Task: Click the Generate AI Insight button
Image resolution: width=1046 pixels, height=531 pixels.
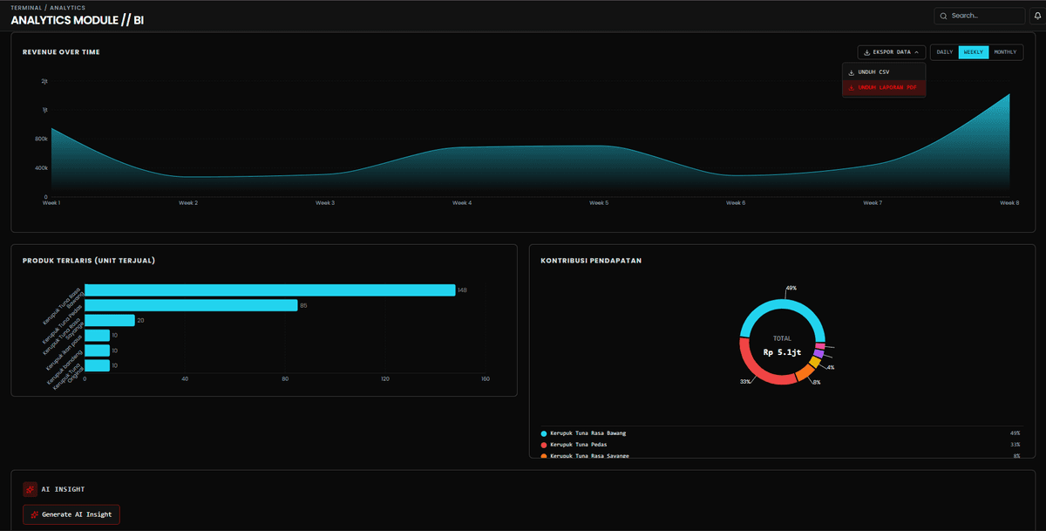Action: [x=71, y=514]
